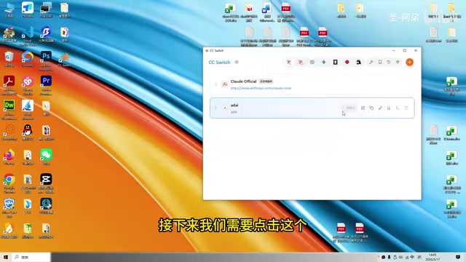Open Adobe Premiere Pro desktop shortcut
The image size is (466, 262).
[x=46, y=85]
